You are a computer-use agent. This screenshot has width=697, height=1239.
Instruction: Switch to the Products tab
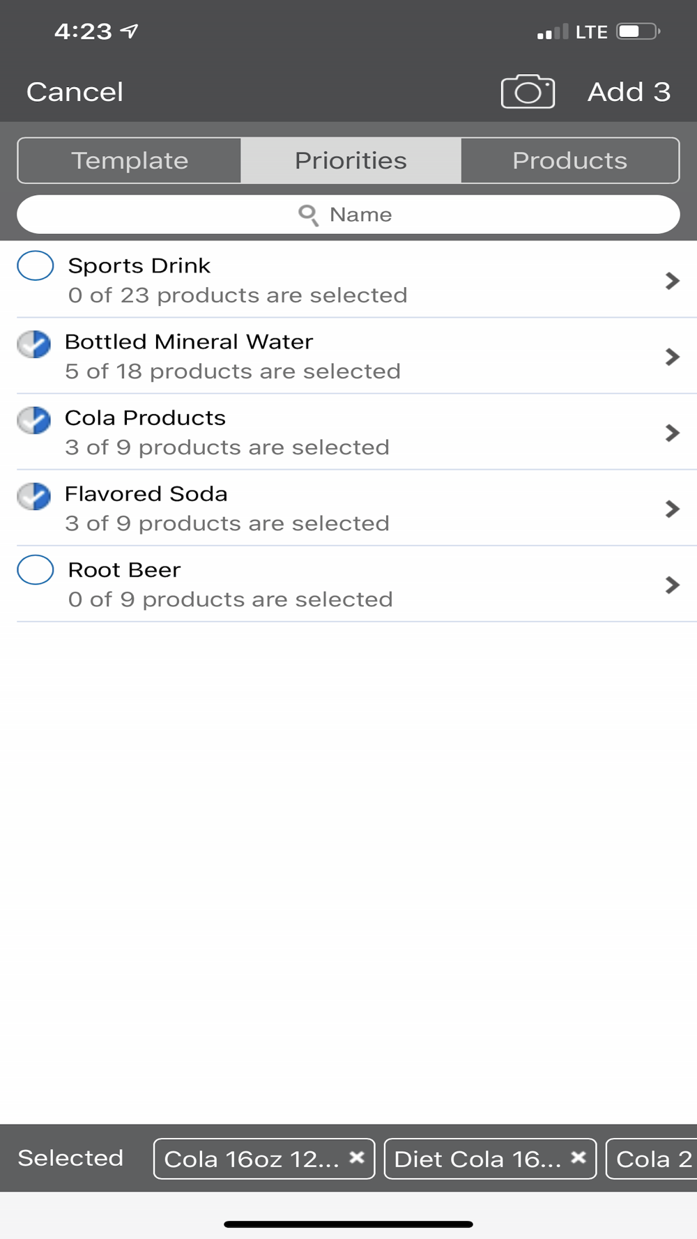point(569,160)
